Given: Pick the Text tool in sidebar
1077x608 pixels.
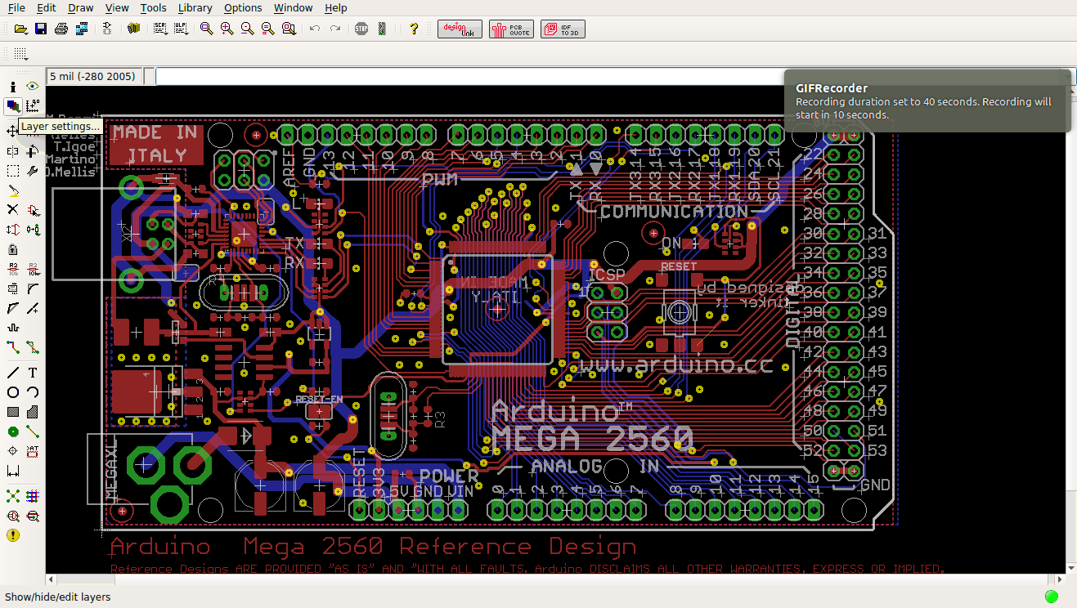Looking at the screenshot, I should (33, 373).
